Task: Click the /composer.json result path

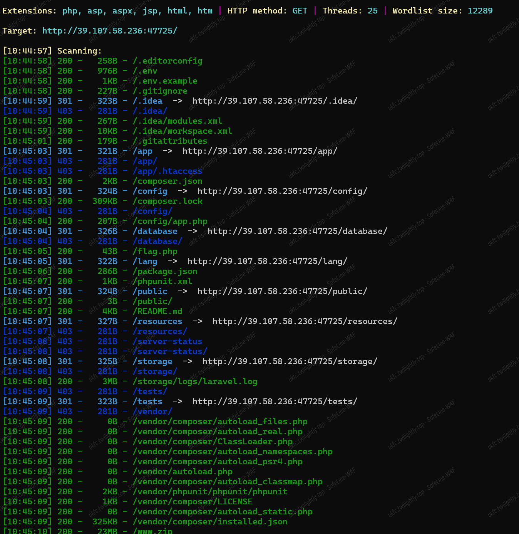Action: 167,181
